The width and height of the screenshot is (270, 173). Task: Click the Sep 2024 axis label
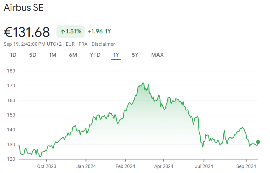point(246,166)
